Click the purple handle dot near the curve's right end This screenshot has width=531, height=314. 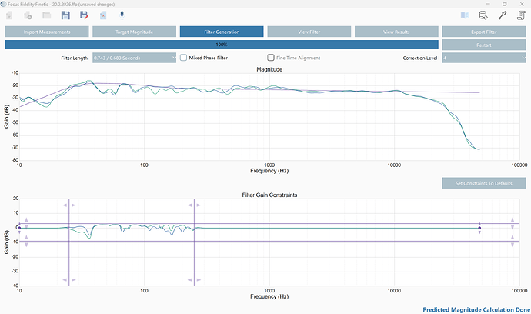point(479,228)
